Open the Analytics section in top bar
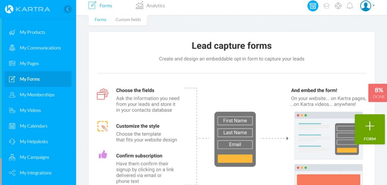The height and width of the screenshot is (185, 387). click(150, 6)
